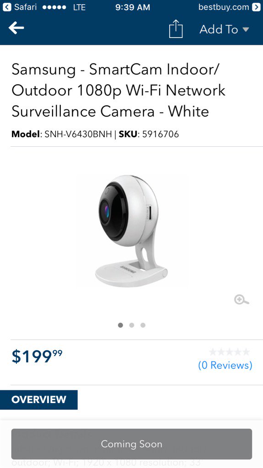Select the third image carousel dot
263x468 pixels.
[143, 325]
